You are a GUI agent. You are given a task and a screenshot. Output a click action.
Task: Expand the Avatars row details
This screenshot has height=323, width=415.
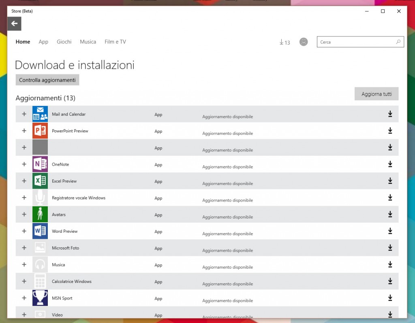(24, 214)
